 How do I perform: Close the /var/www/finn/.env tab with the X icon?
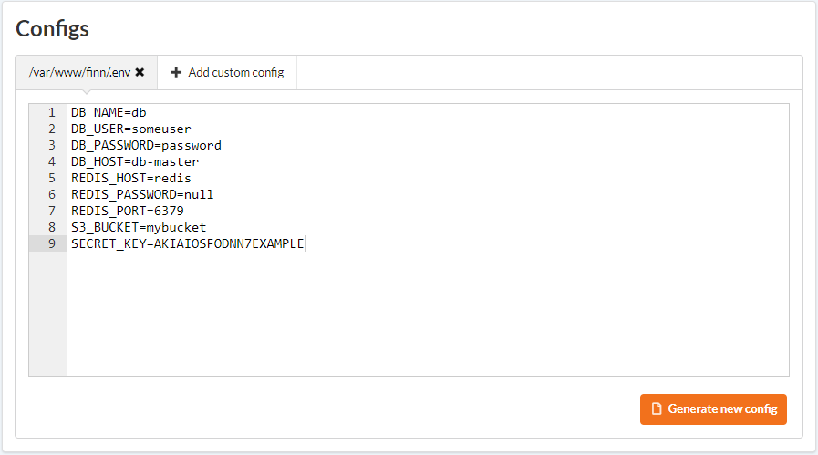pyautogui.click(x=140, y=73)
